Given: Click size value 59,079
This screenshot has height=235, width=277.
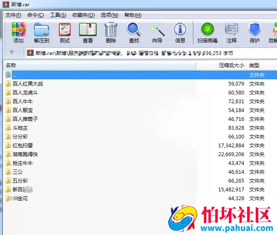Looking at the screenshot, I should coord(236,84).
